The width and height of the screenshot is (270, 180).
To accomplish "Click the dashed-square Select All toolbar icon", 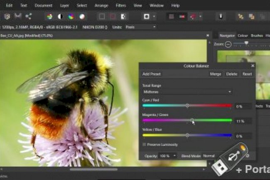I will [x=102, y=17].
